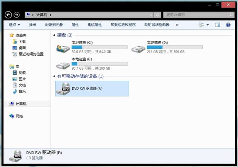Select DVD RW 驱动器 (F:) icon

coord(63,89)
